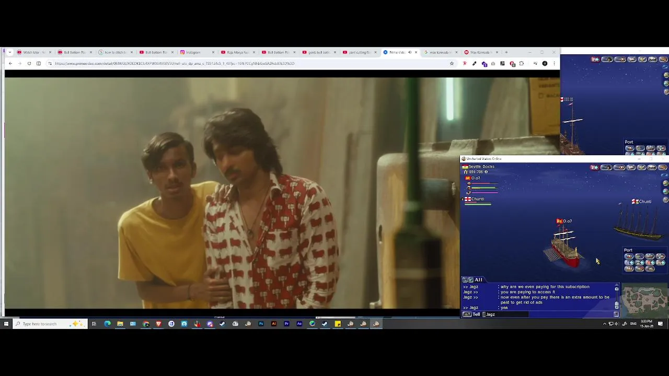Open the browser extensions puzzle icon
The width and height of the screenshot is (669, 376).
point(522,64)
